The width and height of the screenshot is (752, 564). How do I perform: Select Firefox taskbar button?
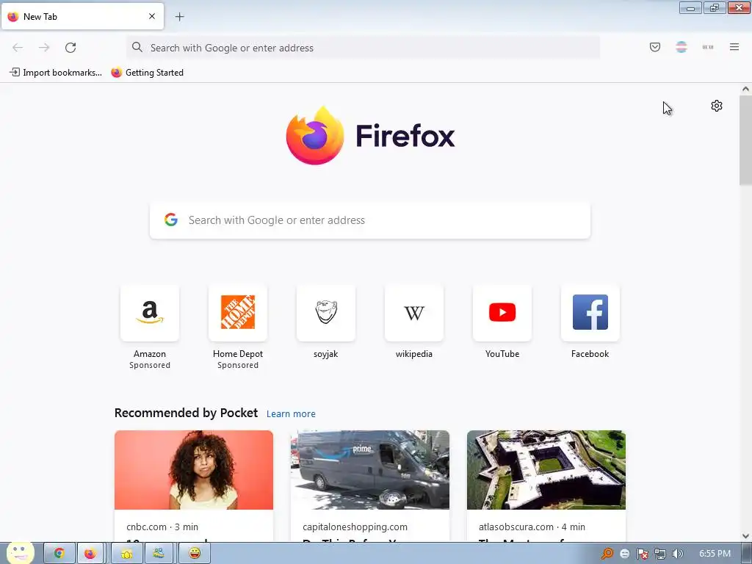pos(90,553)
